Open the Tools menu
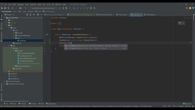Image resolution: width=195 pixels, height=110 pixels. coord(49,4)
